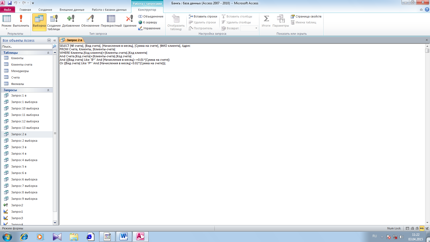Image resolution: width=430 pixels, height=242 pixels.
Task: Open the Файл tab
Action: point(8,10)
